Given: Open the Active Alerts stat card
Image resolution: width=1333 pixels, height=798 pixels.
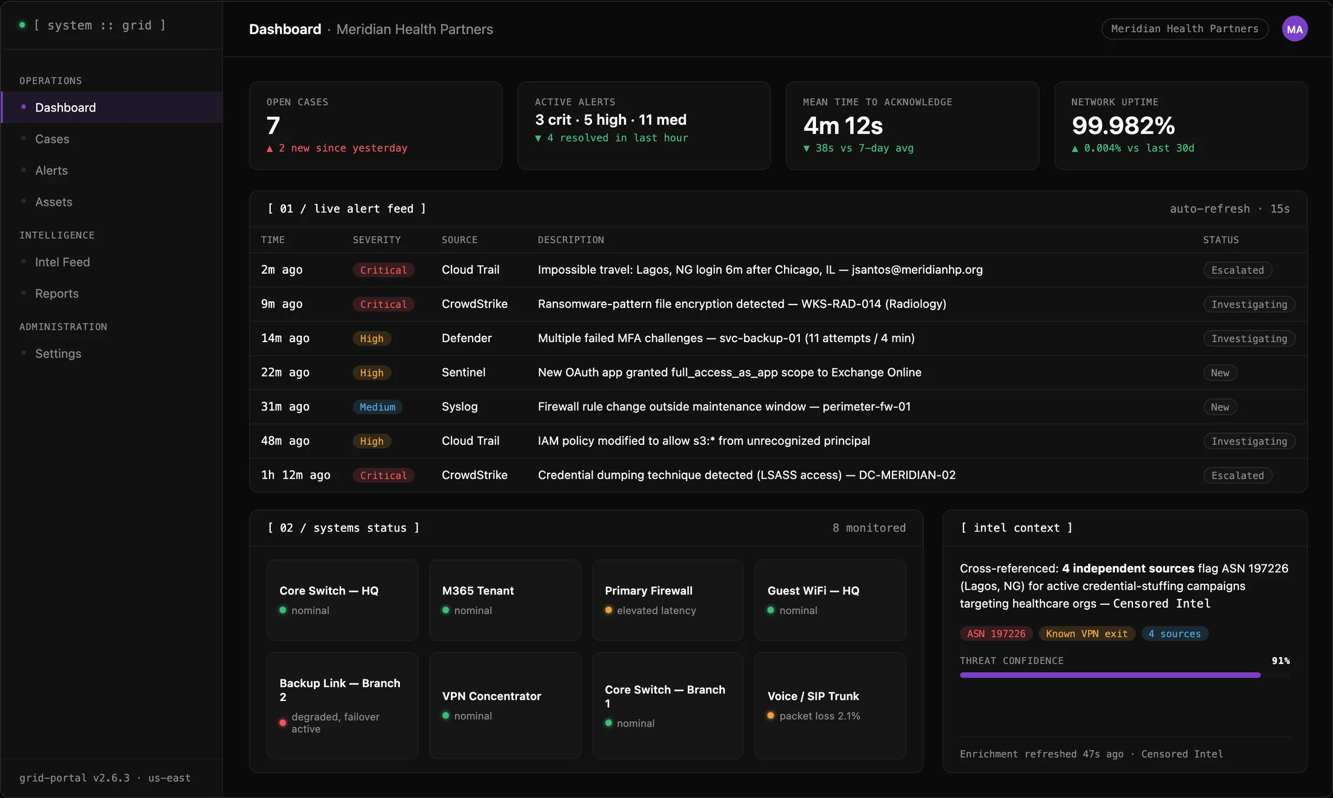Looking at the screenshot, I should pyautogui.click(x=644, y=126).
